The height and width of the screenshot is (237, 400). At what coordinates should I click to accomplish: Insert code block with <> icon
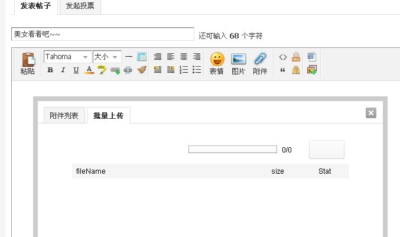(x=283, y=57)
